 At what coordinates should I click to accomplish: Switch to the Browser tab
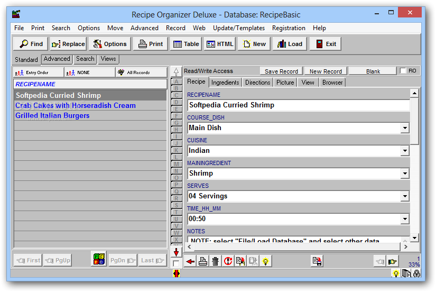(332, 83)
